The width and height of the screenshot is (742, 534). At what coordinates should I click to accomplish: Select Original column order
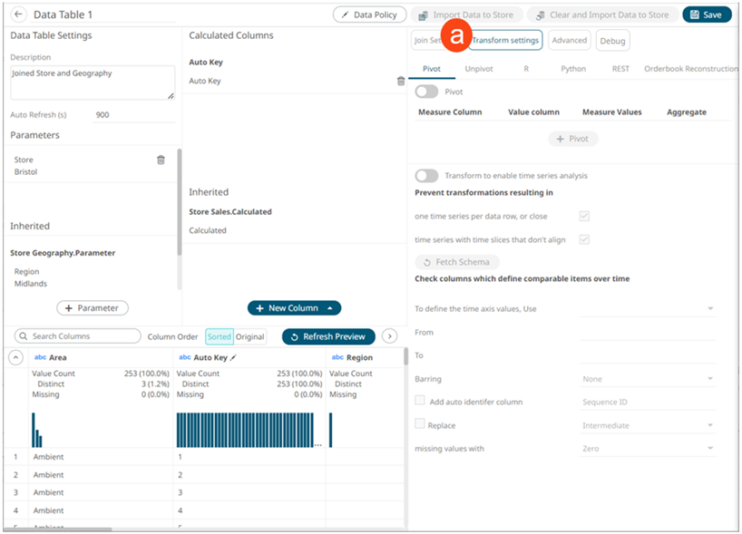pos(250,336)
